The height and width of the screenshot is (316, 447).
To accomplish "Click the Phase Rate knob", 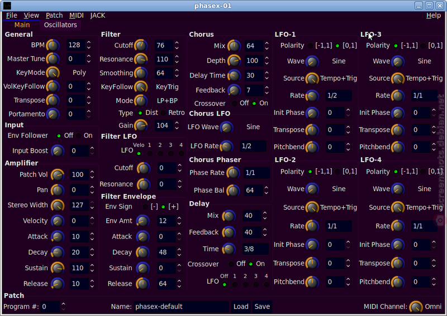I will click(233, 173).
